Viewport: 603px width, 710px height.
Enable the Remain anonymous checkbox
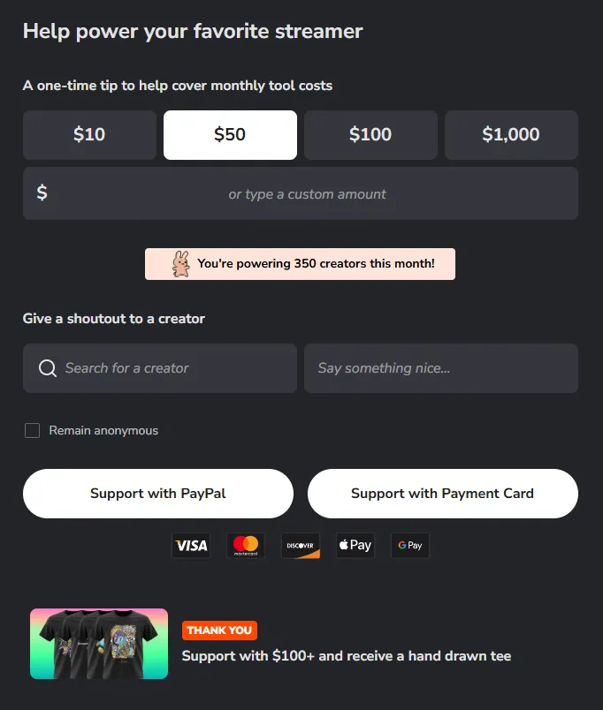tap(32, 430)
